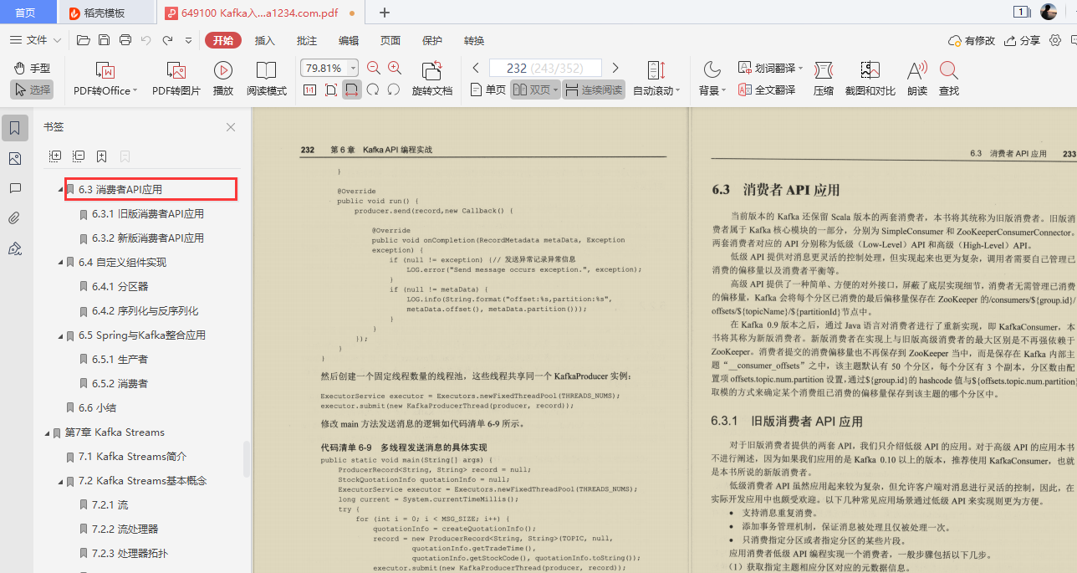Collapse the 6.3 消费者API应用 bookmark
Screen dimensions: 1077x573
[59, 189]
